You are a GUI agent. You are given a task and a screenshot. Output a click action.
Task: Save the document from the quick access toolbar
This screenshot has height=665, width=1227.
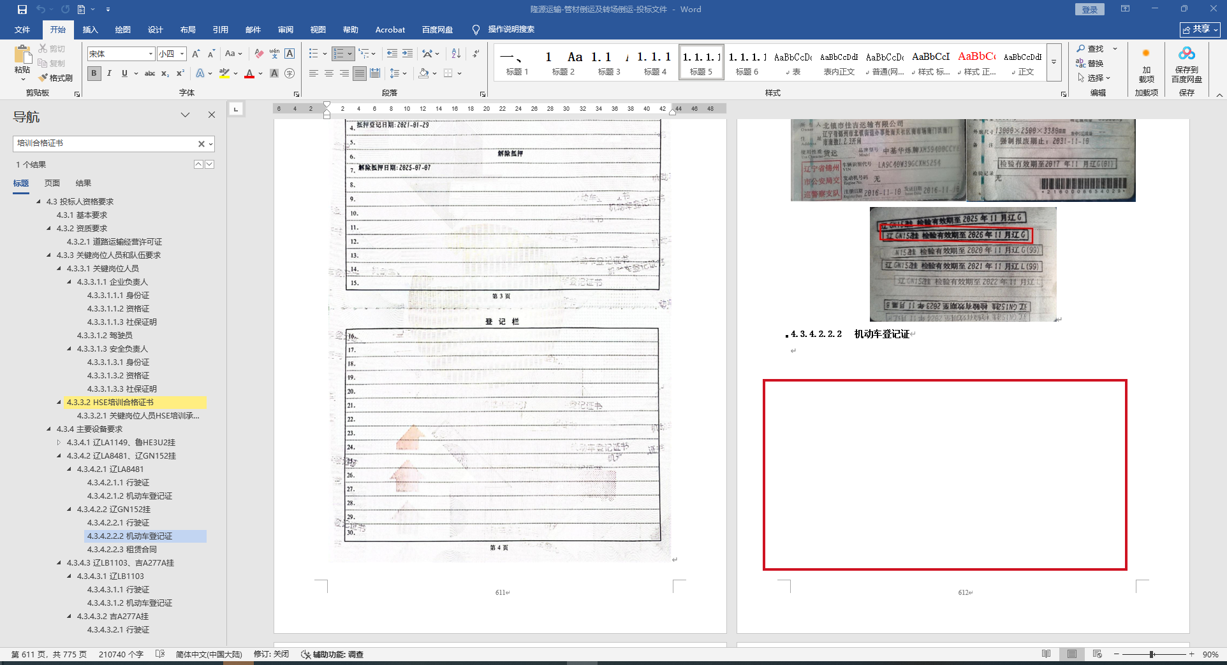point(22,10)
